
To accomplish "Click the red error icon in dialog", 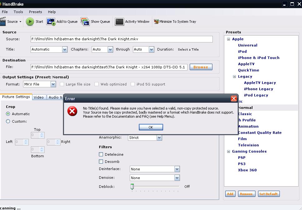I will click(x=72, y=111).
